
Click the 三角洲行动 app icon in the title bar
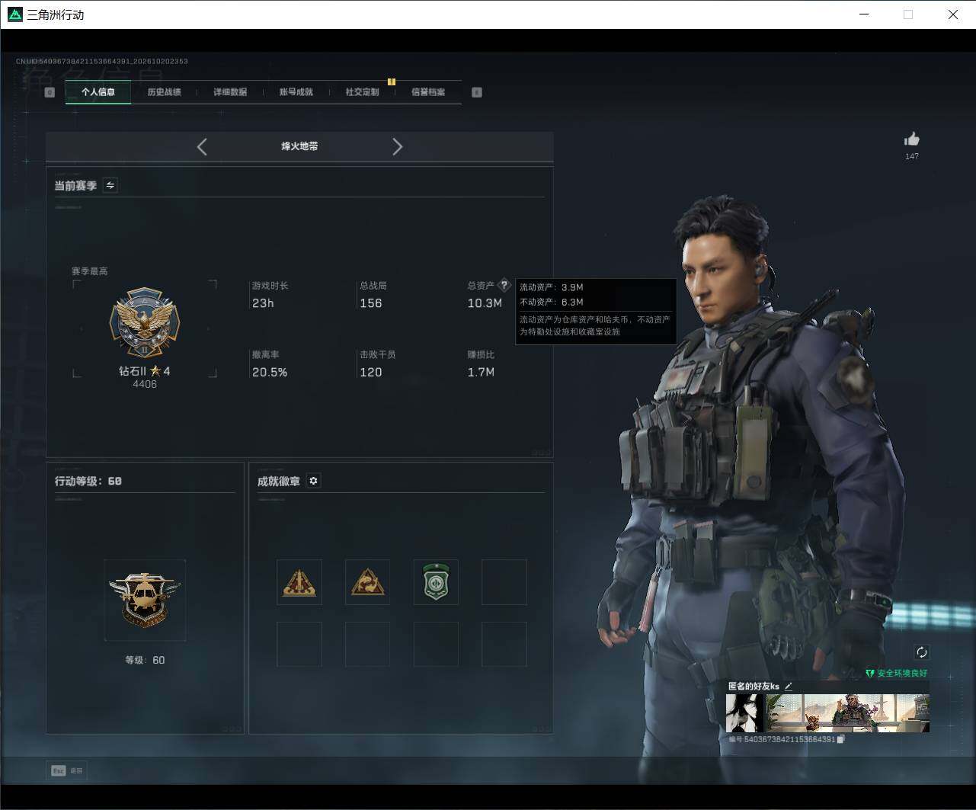(14, 14)
